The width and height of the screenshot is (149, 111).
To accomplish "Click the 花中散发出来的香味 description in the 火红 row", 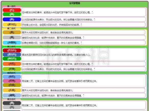I will (x=56, y=64).
